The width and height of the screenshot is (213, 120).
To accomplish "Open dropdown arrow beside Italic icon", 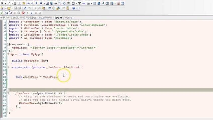I will pos(12,3).
